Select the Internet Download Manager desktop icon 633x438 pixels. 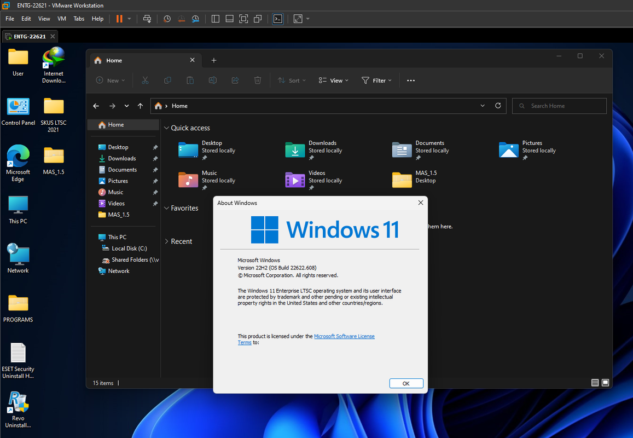click(54, 66)
